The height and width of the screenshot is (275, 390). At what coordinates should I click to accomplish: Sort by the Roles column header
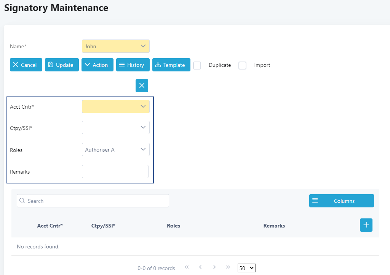pyautogui.click(x=173, y=226)
